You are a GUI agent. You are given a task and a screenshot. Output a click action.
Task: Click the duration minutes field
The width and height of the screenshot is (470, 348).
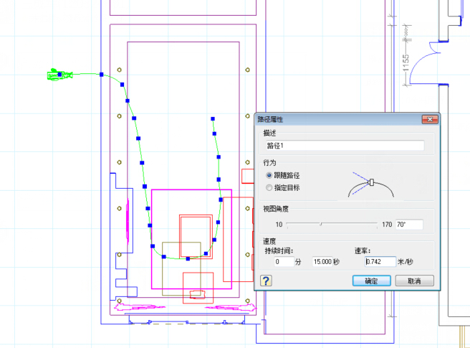coord(284,261)
